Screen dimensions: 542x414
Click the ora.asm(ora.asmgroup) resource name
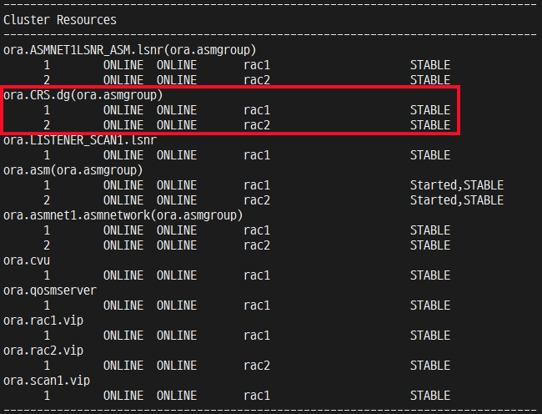pos(73,170)
